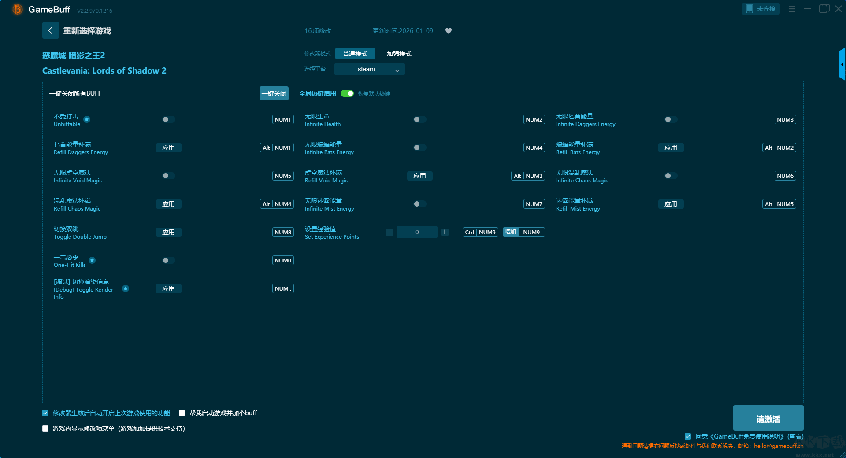Change the NUM2 hotkey for Infinite Health
This screenshot has height=458, width=846.
534,119
